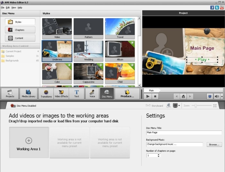Open the Video Effects tool
This screenshot has width=225, height=172.
tap(61, 94)
